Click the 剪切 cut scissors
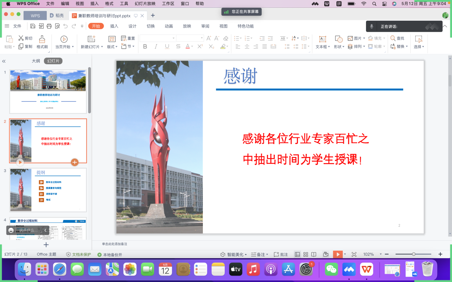Screen dimensions: 452x282 pos(25,38)
